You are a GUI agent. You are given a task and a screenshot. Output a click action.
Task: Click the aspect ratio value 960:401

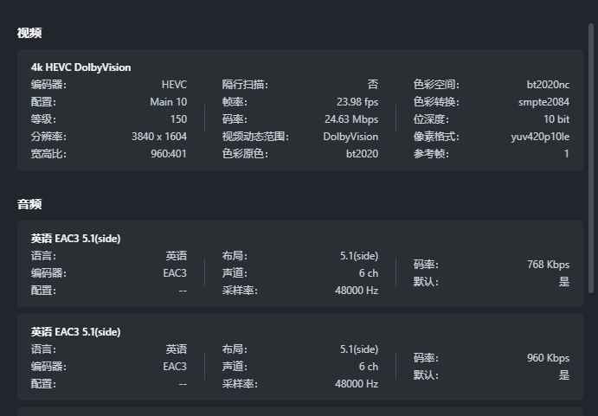pyautogui.click(x=169, y=154)
